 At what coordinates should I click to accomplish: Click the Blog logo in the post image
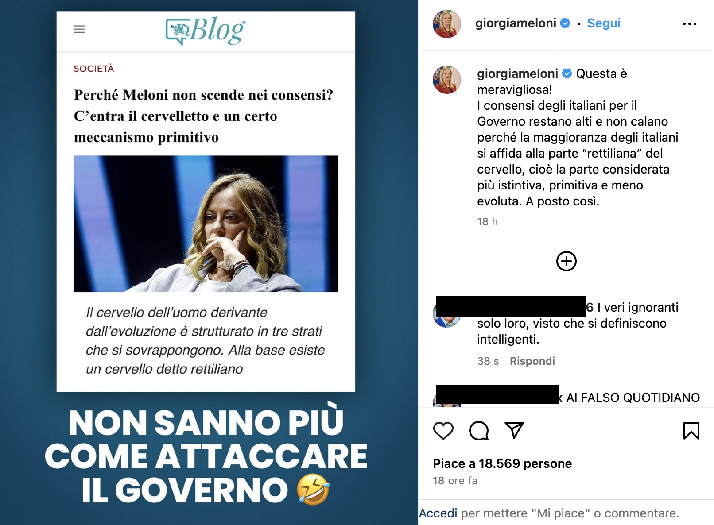206,31
